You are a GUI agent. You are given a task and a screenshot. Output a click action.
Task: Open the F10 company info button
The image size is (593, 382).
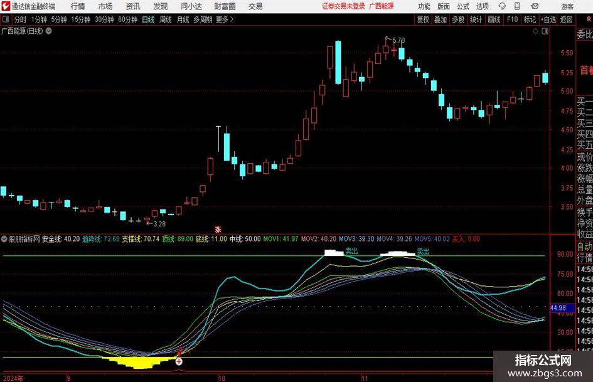click(x=512, y=19)
